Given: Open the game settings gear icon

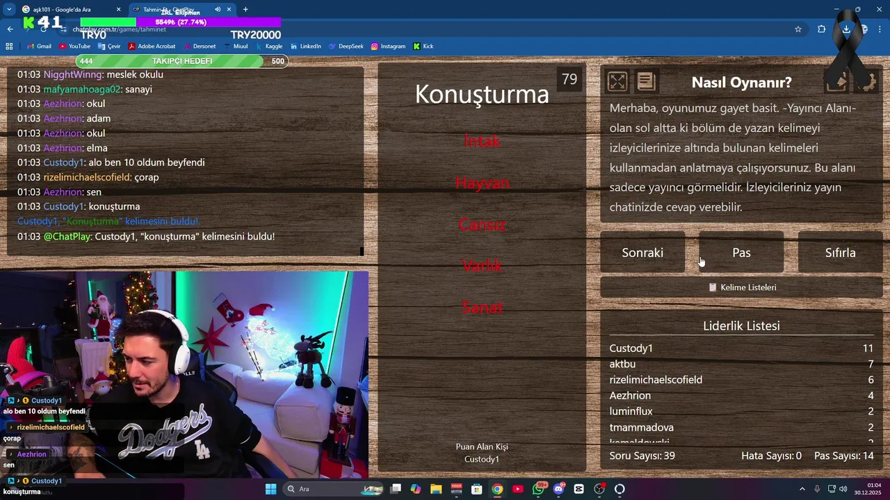Looking at the screenshot, I should click(866, 82).
